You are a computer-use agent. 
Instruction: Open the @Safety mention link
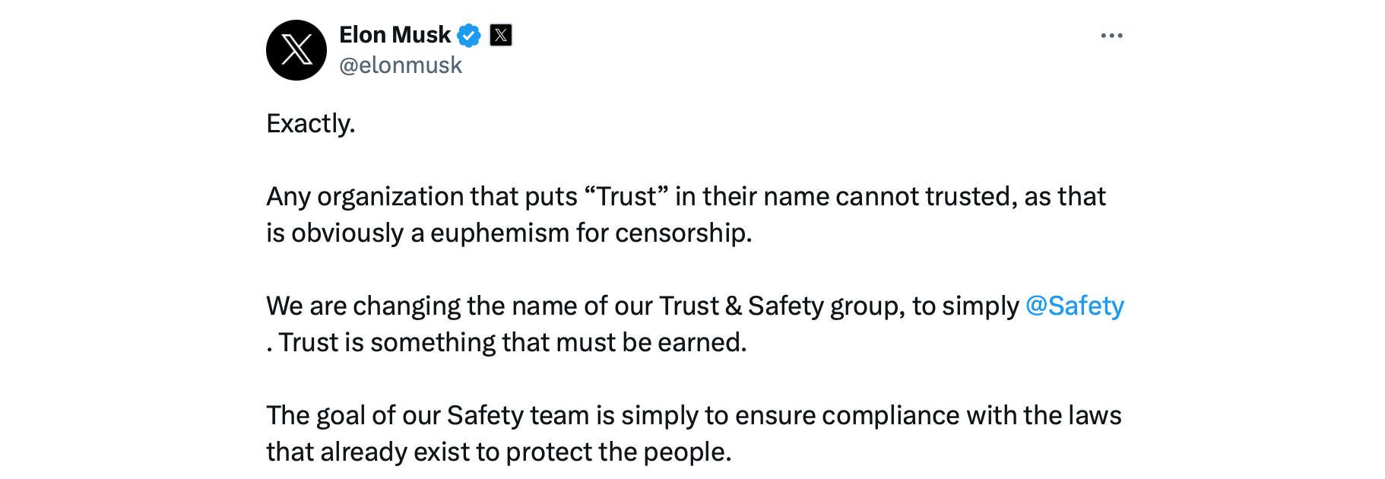(x=1074, y=306)
